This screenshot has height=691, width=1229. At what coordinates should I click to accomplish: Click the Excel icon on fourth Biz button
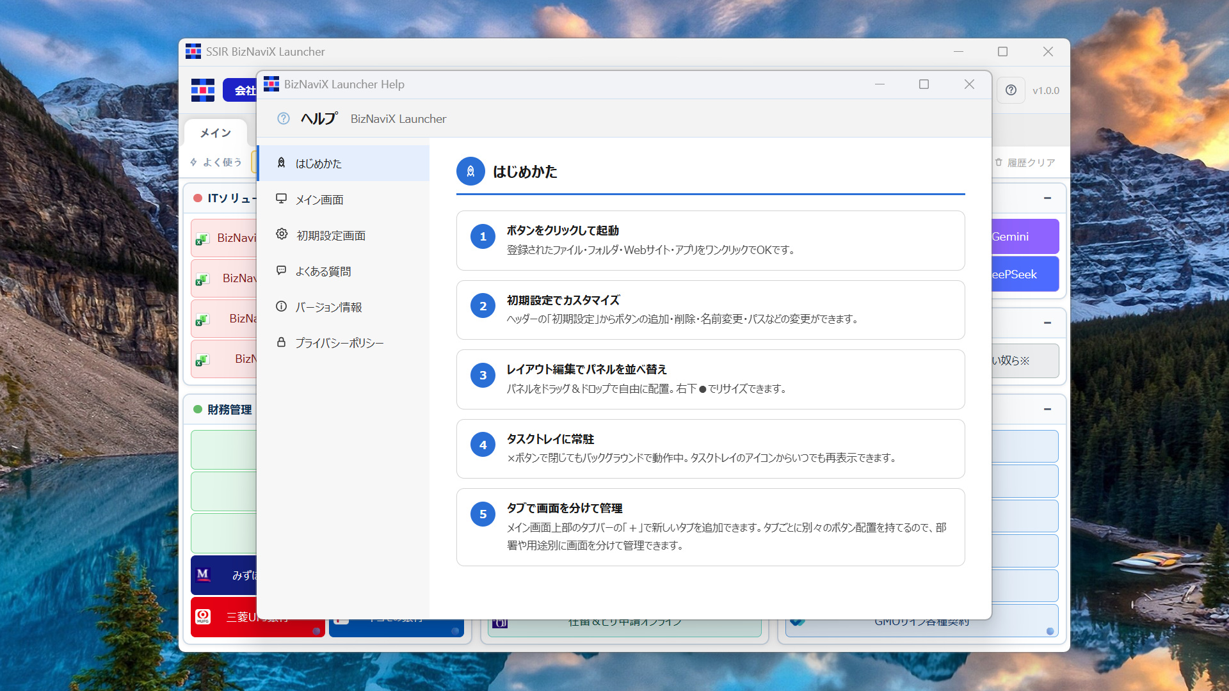tap(202, 360)
